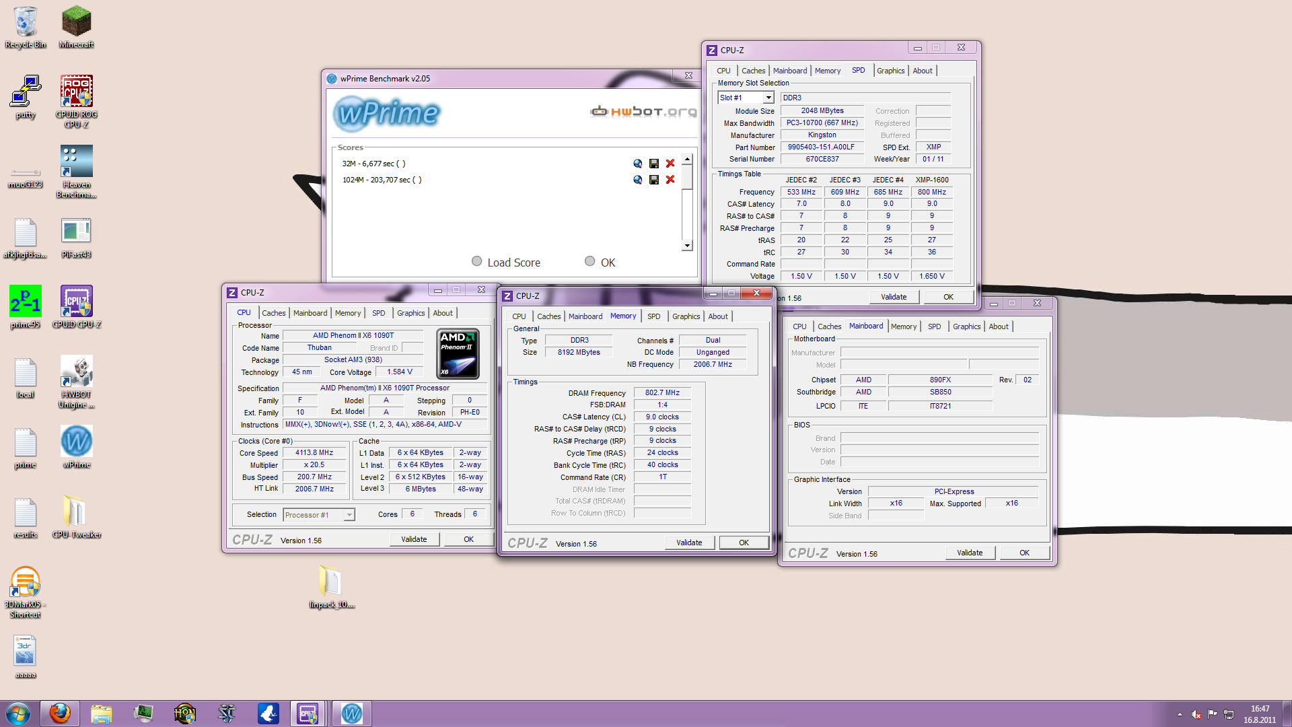This screenshot has height=727, width=1292.
Task: Show hidden system tray icons arrow
Action: click(x=1179, y=714)
